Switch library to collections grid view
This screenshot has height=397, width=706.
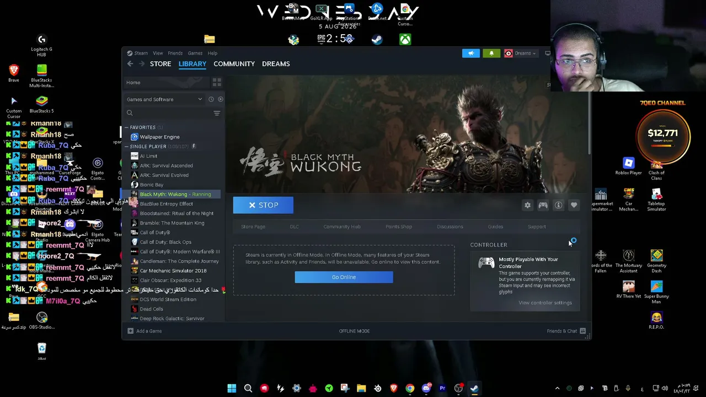click(217, 83)
